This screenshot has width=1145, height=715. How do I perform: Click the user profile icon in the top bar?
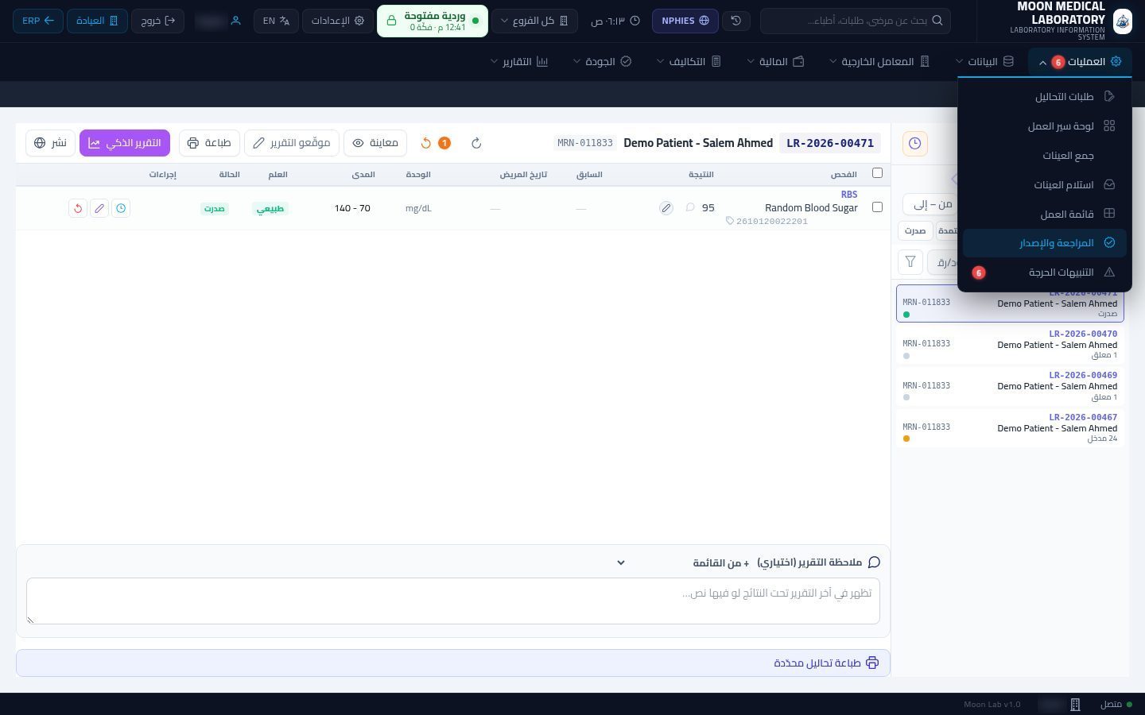click(x=235, y=21)
